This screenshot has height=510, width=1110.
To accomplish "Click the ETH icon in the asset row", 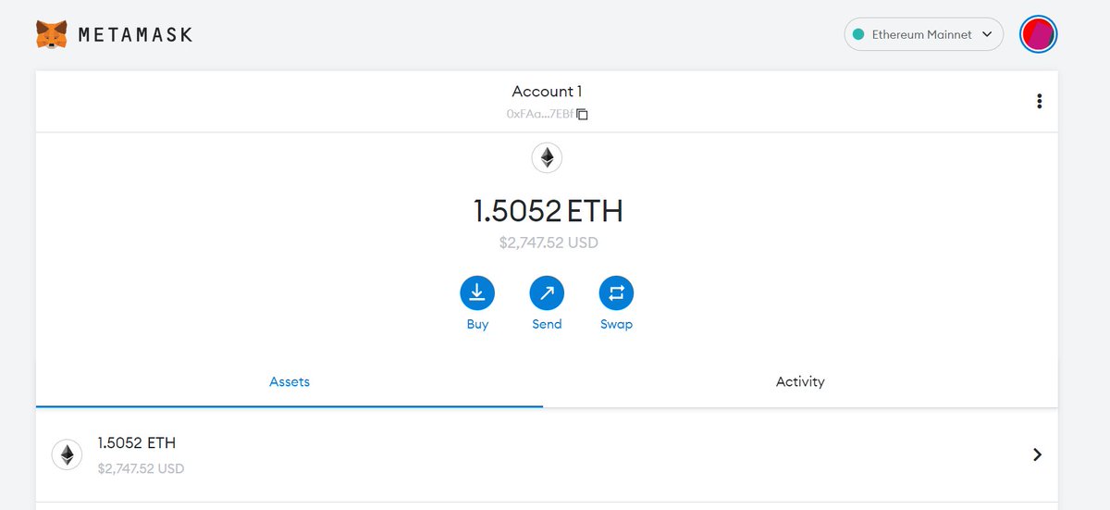I will point(67,454).
